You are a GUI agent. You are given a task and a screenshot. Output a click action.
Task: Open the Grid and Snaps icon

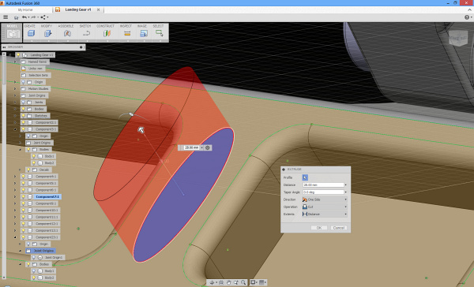coord(261,282)
